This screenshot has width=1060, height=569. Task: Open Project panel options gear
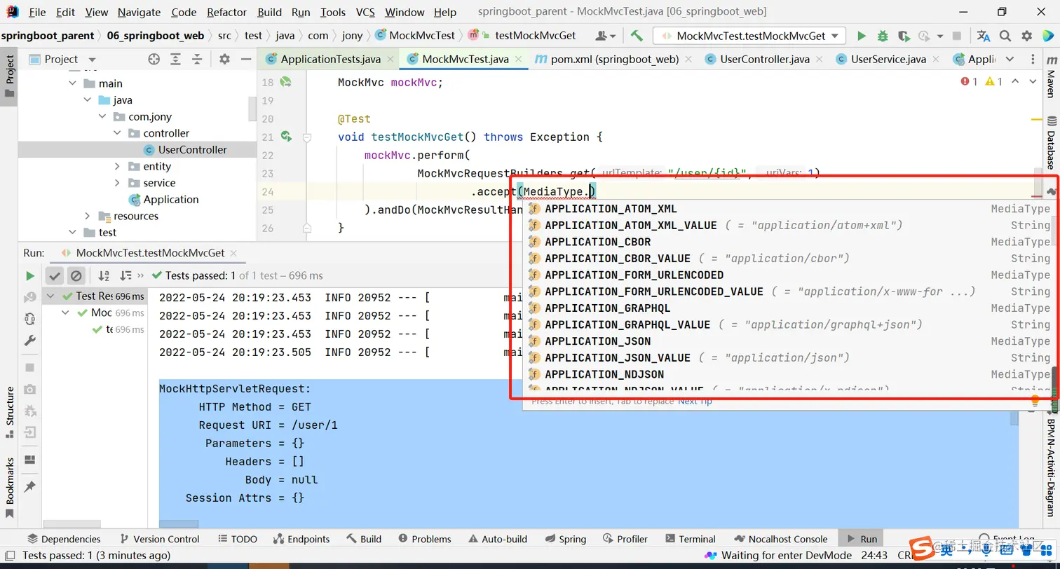[x=224, y=60]
